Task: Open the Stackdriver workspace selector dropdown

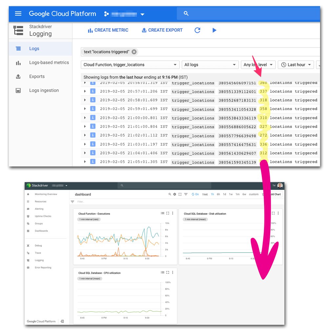Action: pos(60,186)
